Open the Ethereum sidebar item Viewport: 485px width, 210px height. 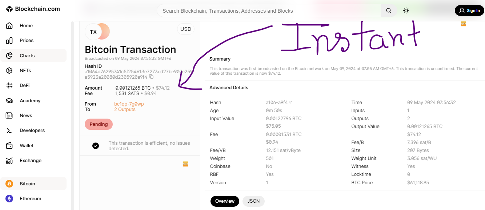pos(33,199)
